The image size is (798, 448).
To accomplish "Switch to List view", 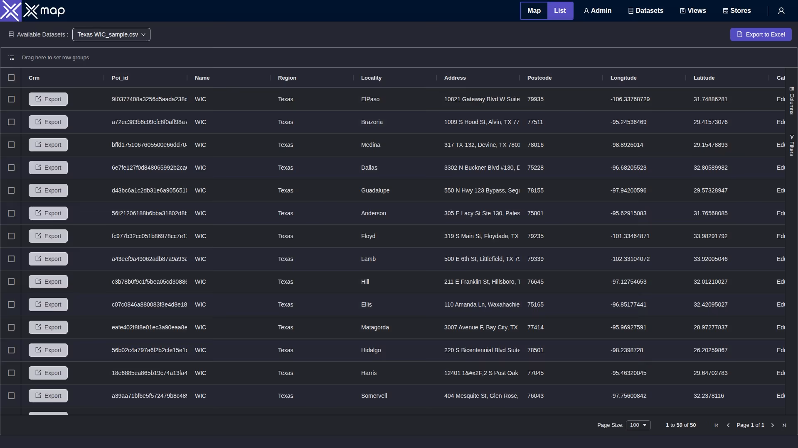I will (x=560, y=11).
